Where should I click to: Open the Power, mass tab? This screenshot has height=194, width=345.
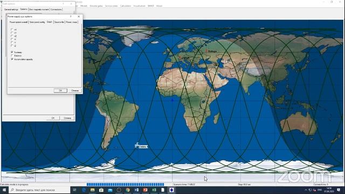coord(72,22)
